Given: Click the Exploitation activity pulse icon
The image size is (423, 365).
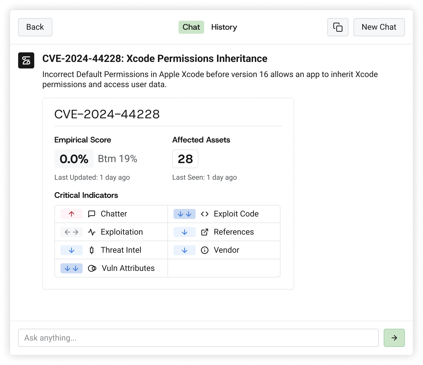Looking at the screenshot, I should pos(92,232).
